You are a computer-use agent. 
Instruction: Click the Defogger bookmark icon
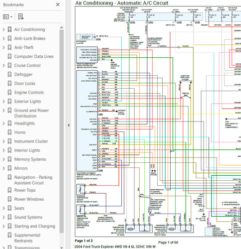click(x=9, y=74)
